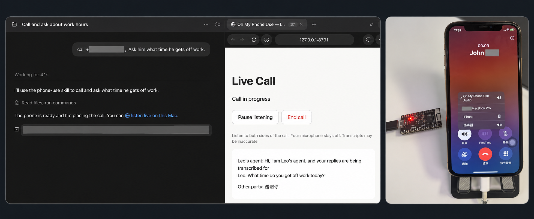Viewport: 534px width, 219px height.
Task: Open a new browser tab with plus
Action: 314,25
